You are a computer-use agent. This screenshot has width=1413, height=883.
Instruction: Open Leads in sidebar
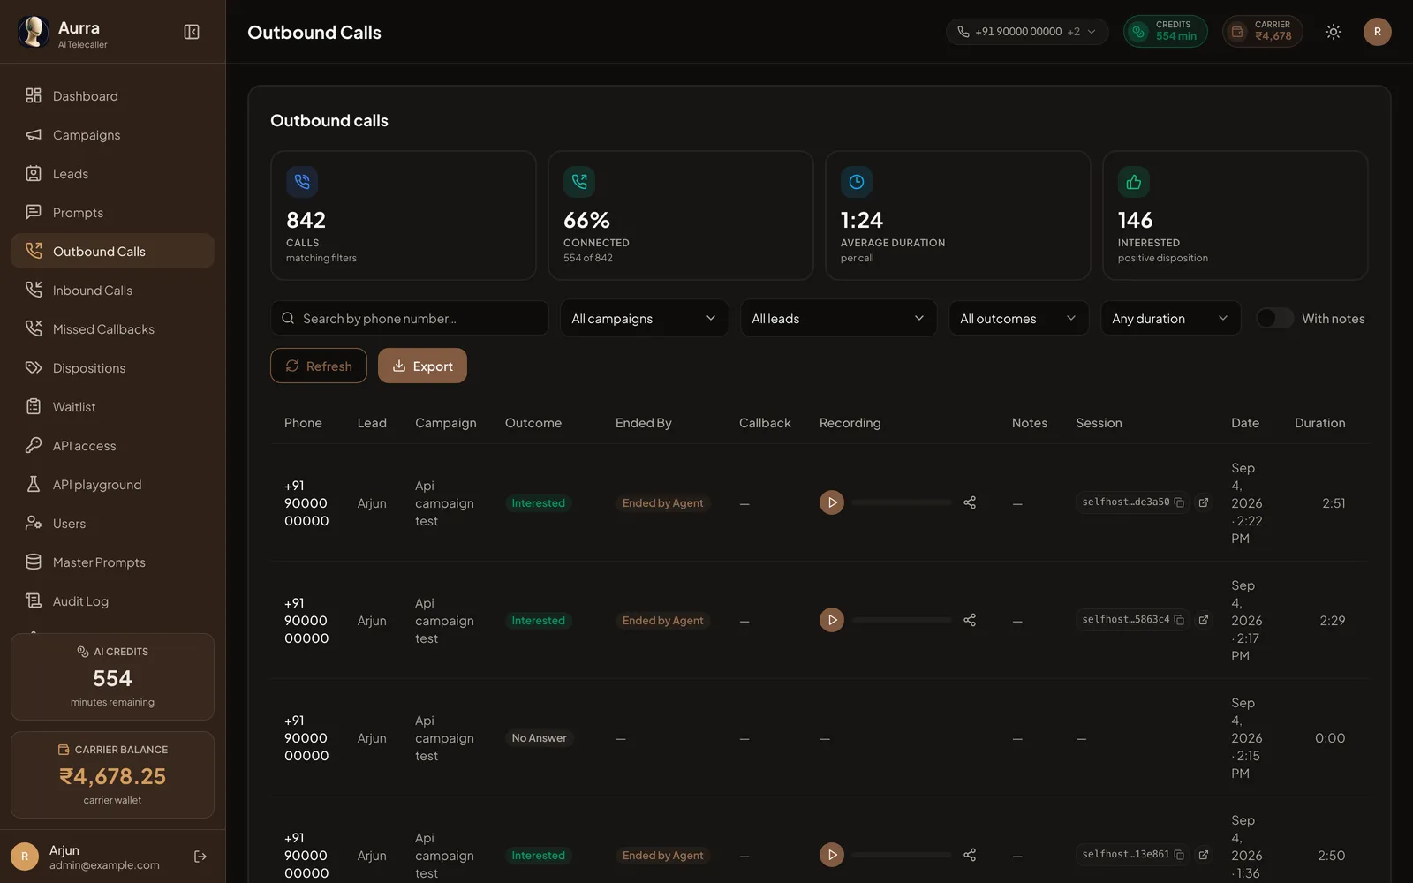[112, 173]
